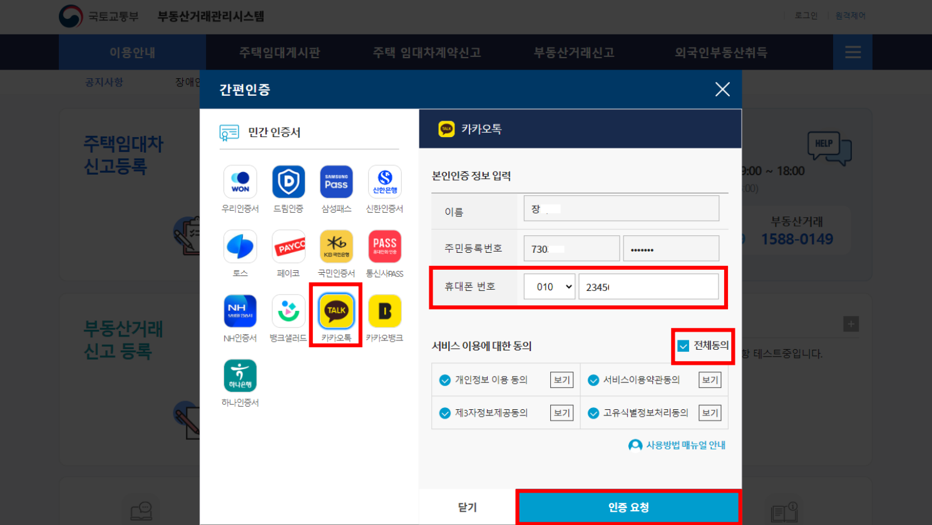Image resolution: width=932 pixels, height=525 pixels.
Task: Open the hamburger menu in navigation bar
Action: click(x=853, y=52)
